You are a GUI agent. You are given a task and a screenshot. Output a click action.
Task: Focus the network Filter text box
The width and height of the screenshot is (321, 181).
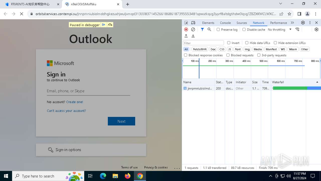point(203,43)
